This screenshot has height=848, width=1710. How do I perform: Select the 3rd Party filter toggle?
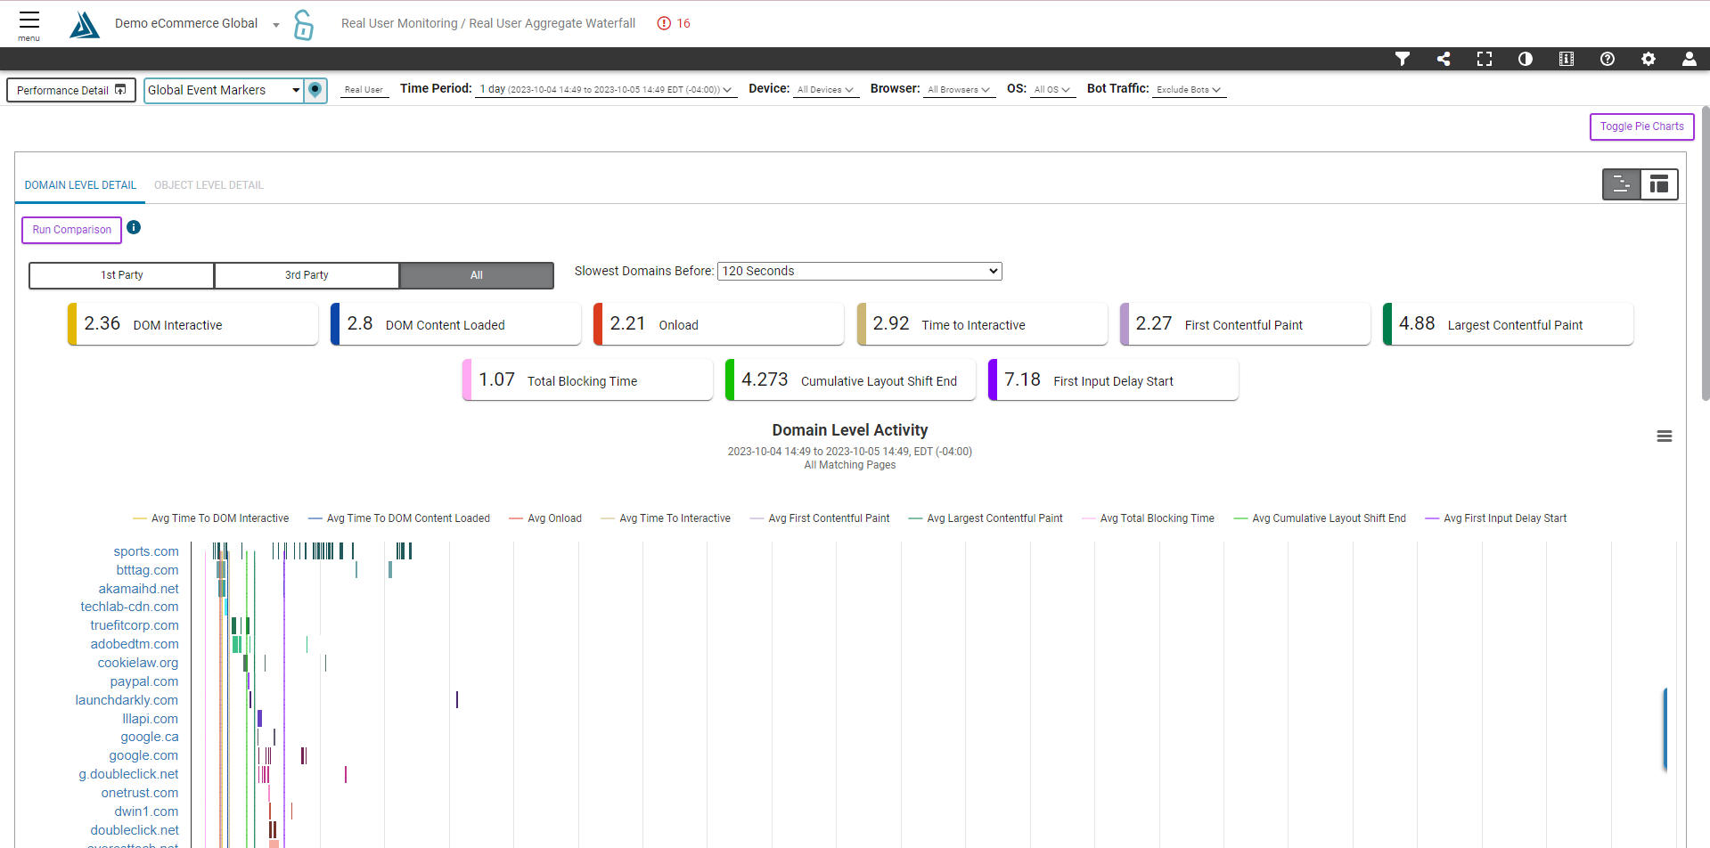(307, 275)
